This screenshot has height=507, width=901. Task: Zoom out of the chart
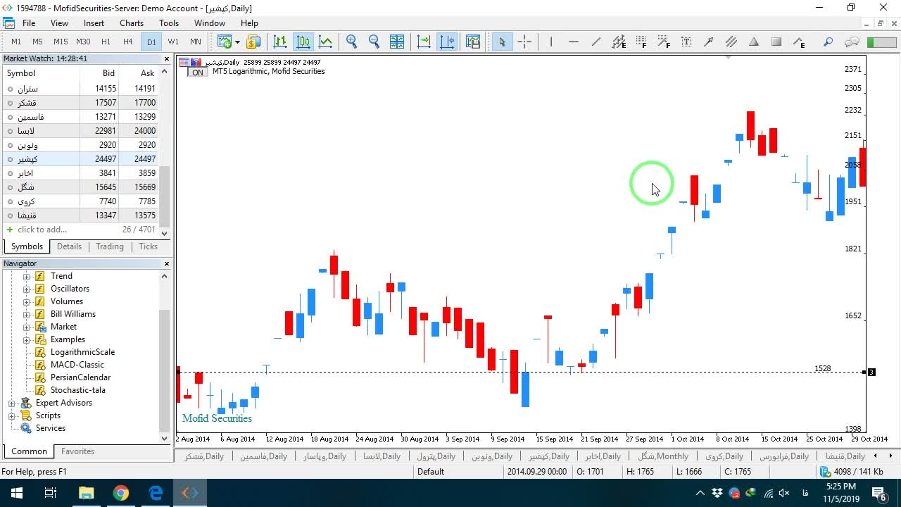tap(374, 42)
